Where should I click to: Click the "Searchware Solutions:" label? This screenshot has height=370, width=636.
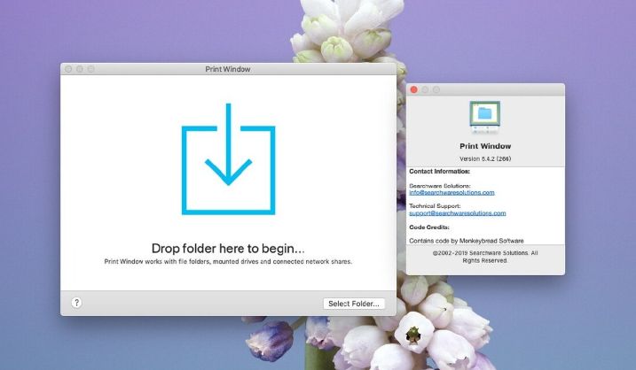[440, 185]
